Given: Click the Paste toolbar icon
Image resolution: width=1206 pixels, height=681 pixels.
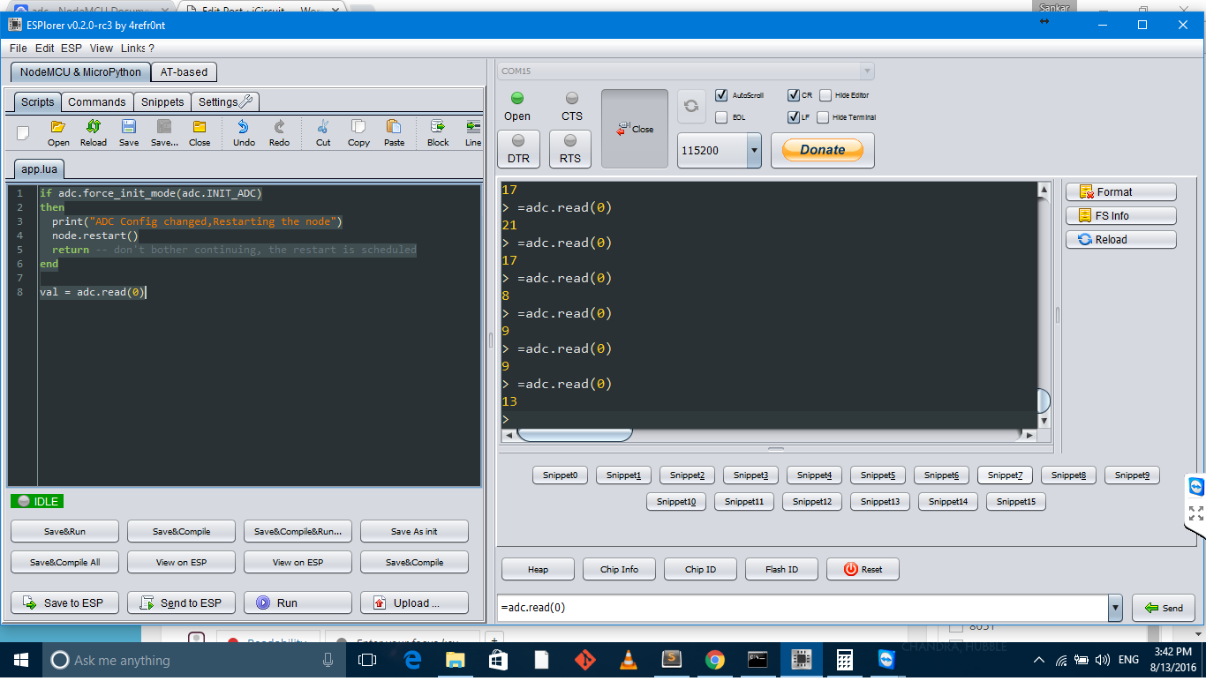Looking at the screenshot, I should (x=394, y=133).
